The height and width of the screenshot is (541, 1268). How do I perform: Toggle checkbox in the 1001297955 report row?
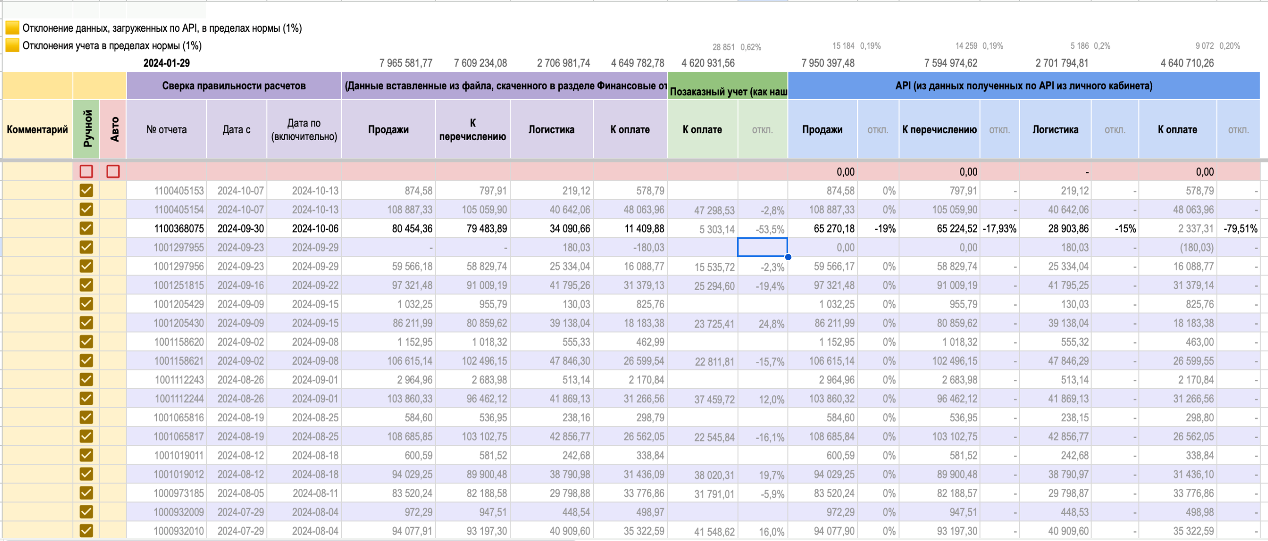click(x=86, y=247)
